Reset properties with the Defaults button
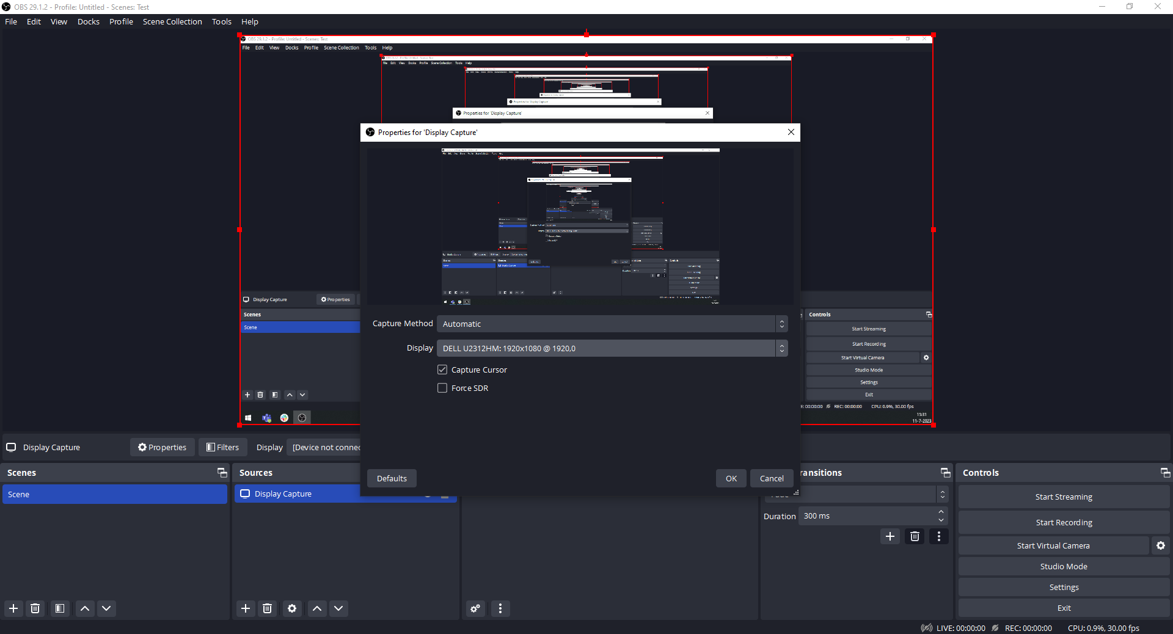 pyautogui.click(x=392, y=478)
